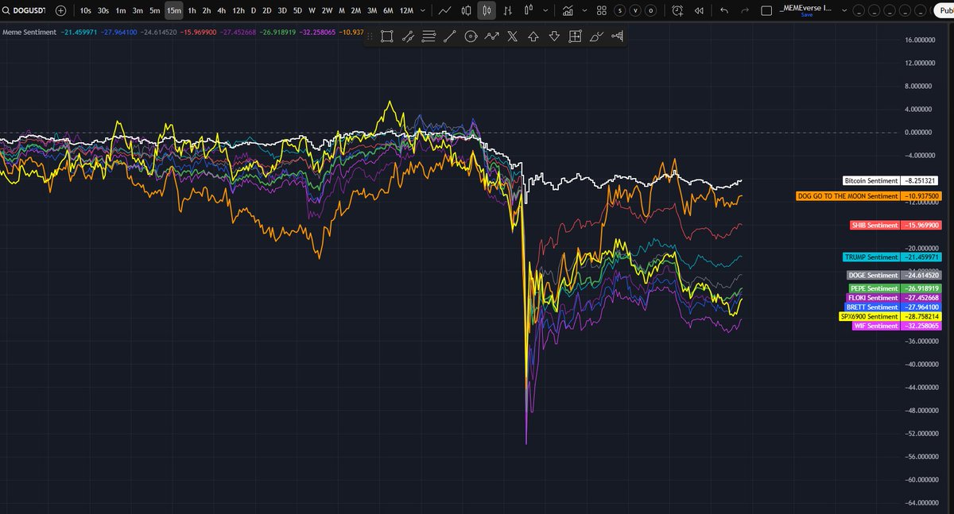Select the trend line tool
The image size is (954, 514).
449,37
